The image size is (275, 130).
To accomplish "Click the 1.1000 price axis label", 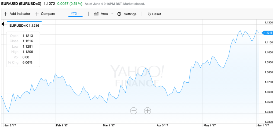I will click(268, 52).
